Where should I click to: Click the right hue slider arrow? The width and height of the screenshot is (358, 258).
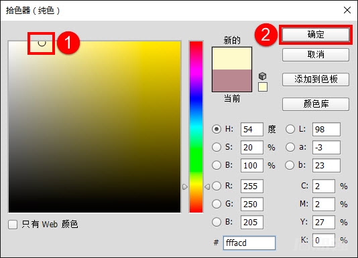click(x=207, y=187)
